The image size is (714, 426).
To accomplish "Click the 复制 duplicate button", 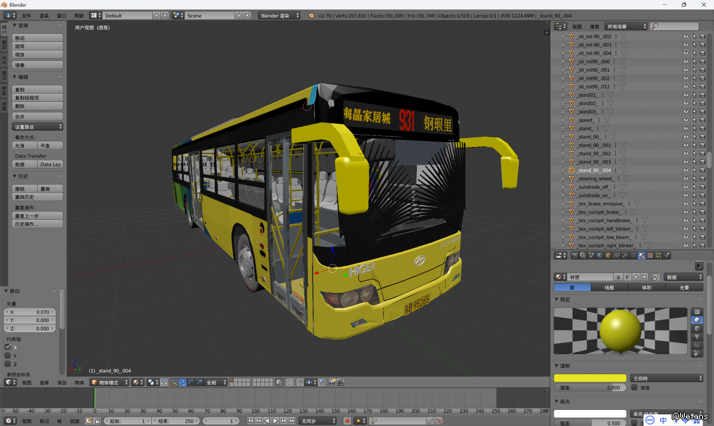I will click(38, 89).
